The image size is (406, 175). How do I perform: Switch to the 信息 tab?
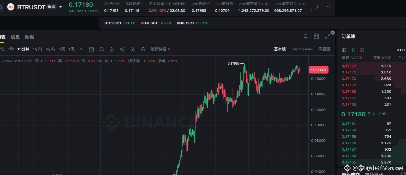tap(15, 37)
